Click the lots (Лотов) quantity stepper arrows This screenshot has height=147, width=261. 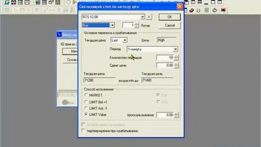(136, 25)
